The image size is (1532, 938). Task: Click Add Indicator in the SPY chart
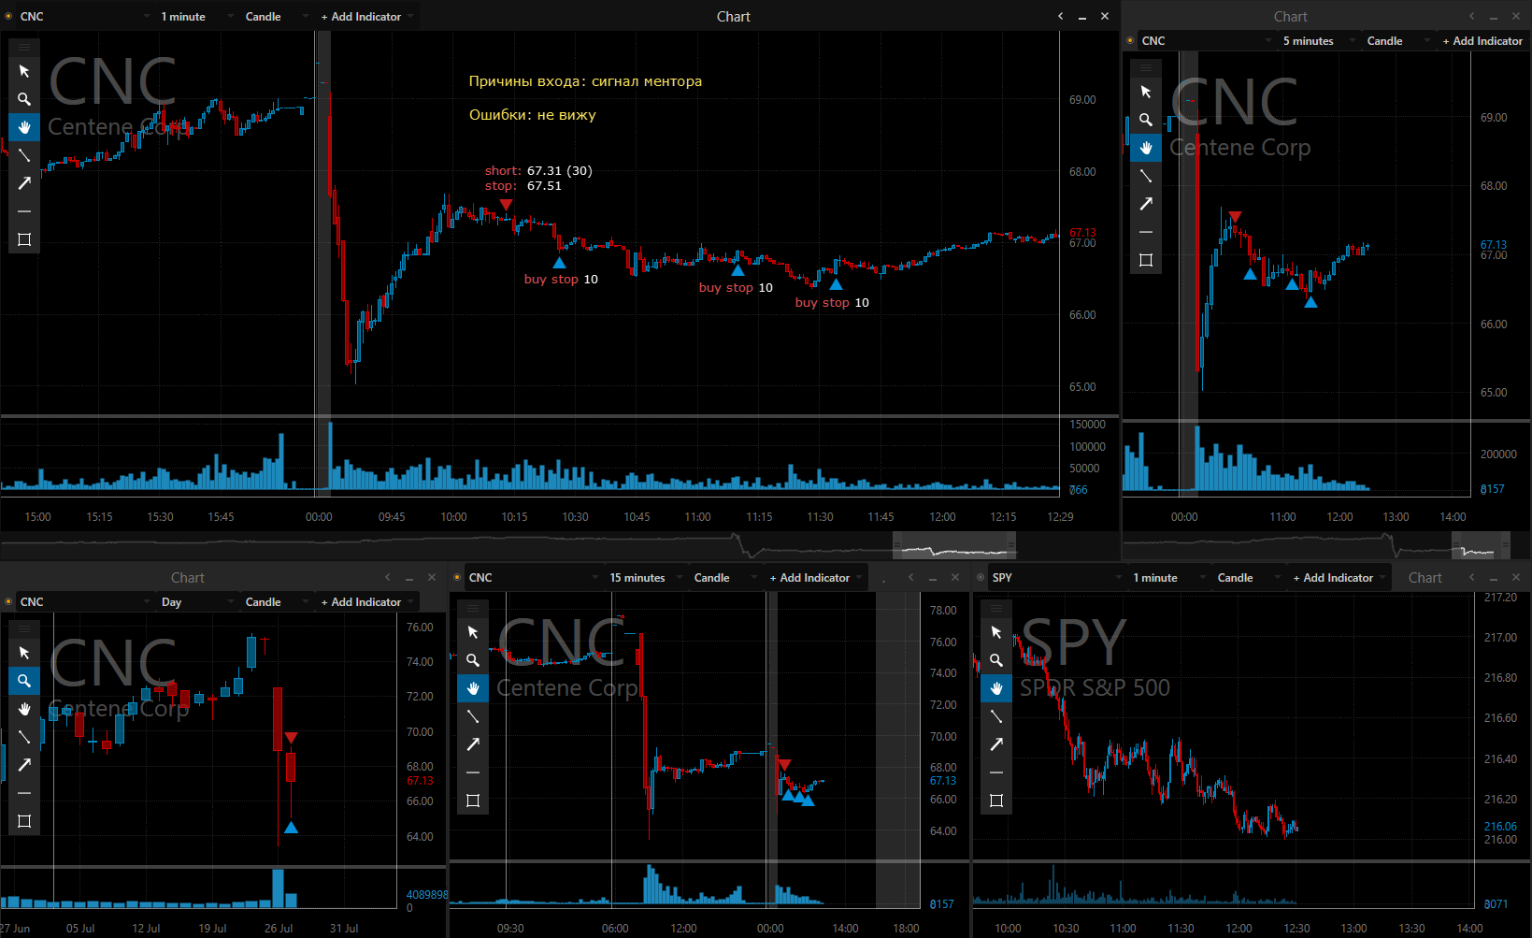point(1339,578)
